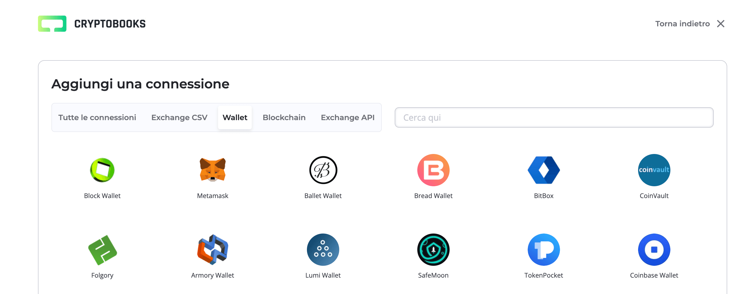Image resolution: width=749 pixels, height=294 pixels.
Task: Click the BitBox blue logo
Action: [543, 170]
